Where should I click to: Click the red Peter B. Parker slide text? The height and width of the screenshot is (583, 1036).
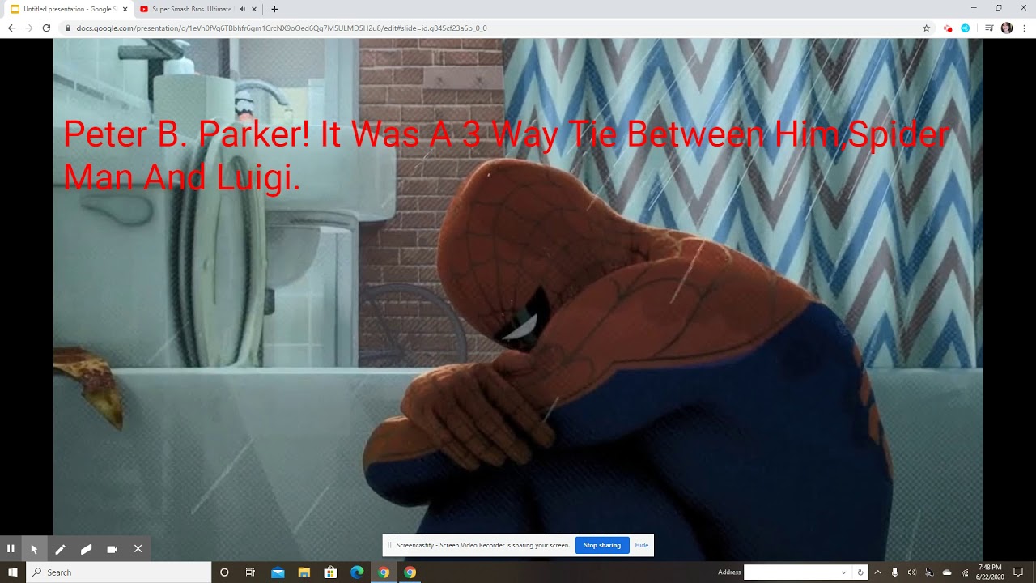[507, 155]
